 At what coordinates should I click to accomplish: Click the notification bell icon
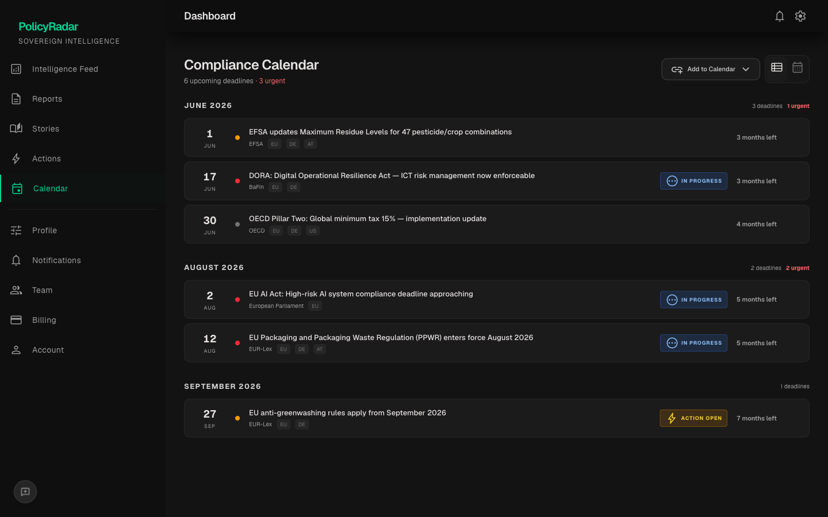pos(780,16)
